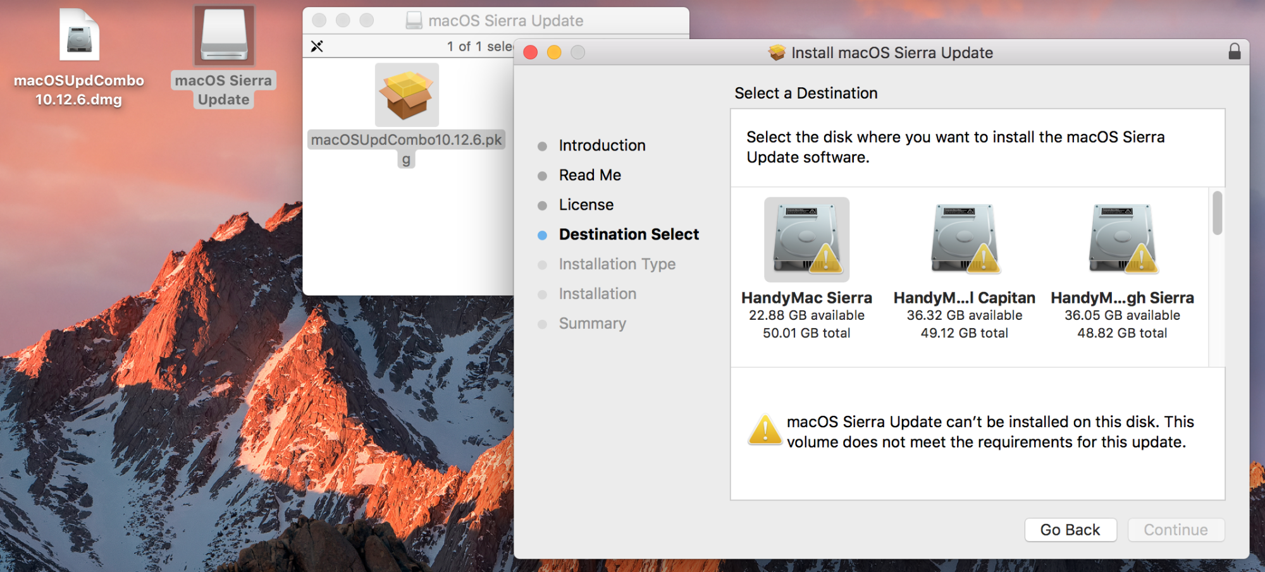This screenshot has height=572, width=1265.
Task: Close the installer window with red button
Action: (531, 52)
